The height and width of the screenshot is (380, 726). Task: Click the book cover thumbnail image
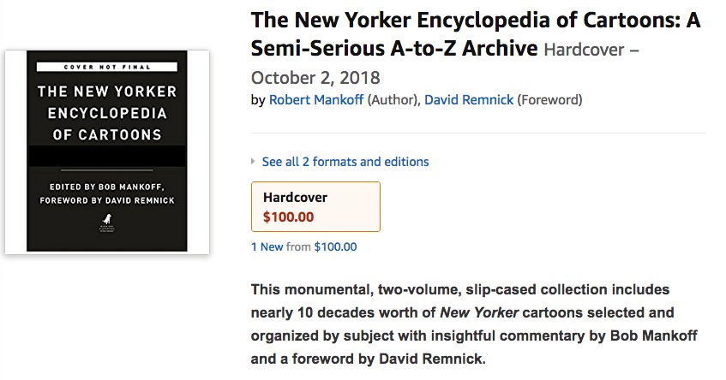[x=107, y=151]
